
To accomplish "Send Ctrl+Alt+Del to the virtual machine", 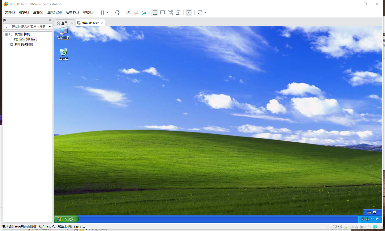I will 117,13.
